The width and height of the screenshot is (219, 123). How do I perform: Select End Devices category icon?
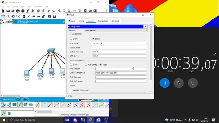(9, 105)
